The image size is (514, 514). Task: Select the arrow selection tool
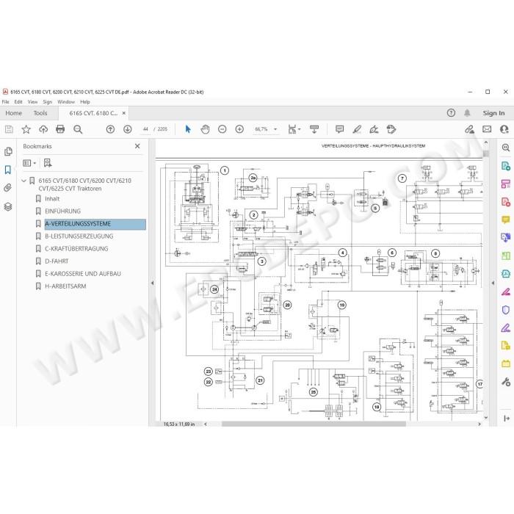point(188,129)
